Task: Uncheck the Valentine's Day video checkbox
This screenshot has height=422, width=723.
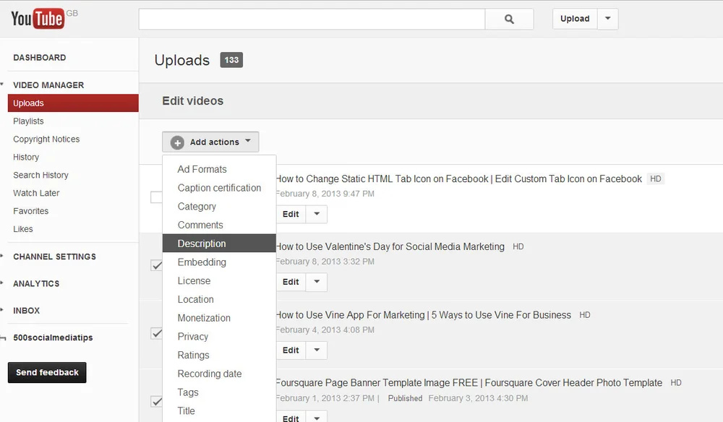Action: click(x=156, y=265)
